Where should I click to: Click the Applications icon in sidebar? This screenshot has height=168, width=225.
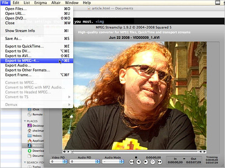[30, 141]
